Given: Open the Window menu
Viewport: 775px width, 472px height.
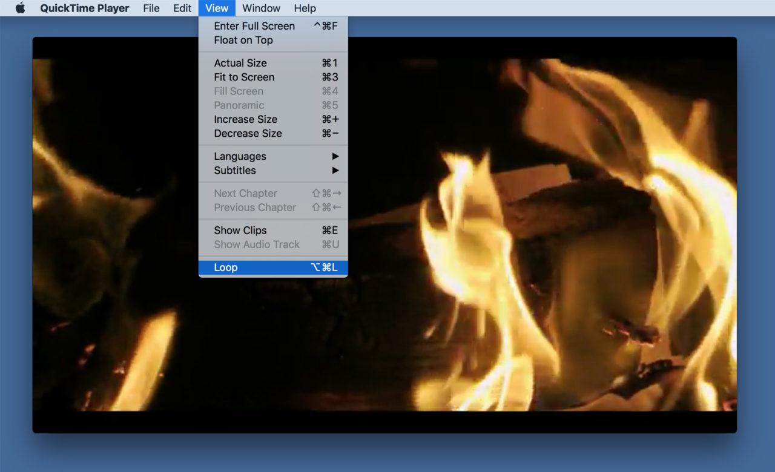Looking at the screenshot, I should [261, 8].
